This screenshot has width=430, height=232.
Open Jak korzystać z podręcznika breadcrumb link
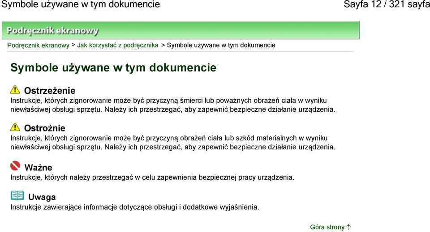click(x=118, y=45)
